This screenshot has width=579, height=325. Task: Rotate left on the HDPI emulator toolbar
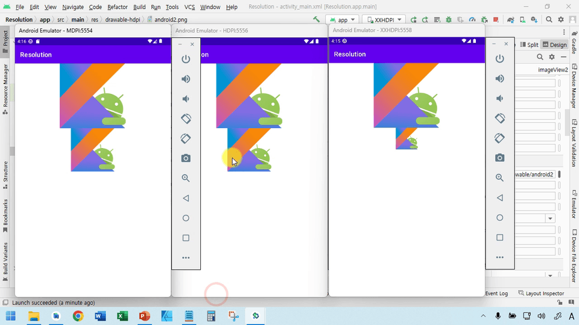tap(186, 119)
